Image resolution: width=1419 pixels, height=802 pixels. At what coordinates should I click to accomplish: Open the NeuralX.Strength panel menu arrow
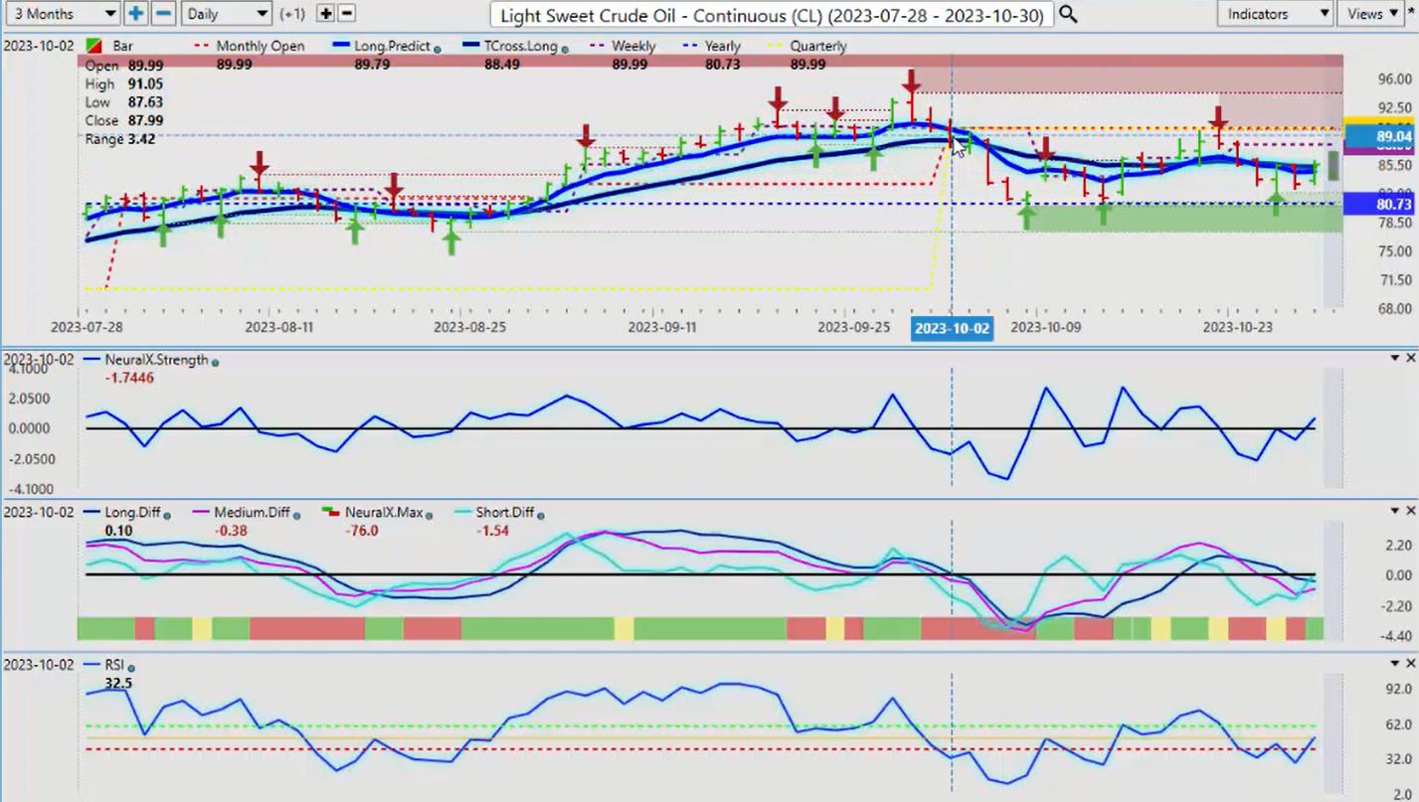(1393, 358)
